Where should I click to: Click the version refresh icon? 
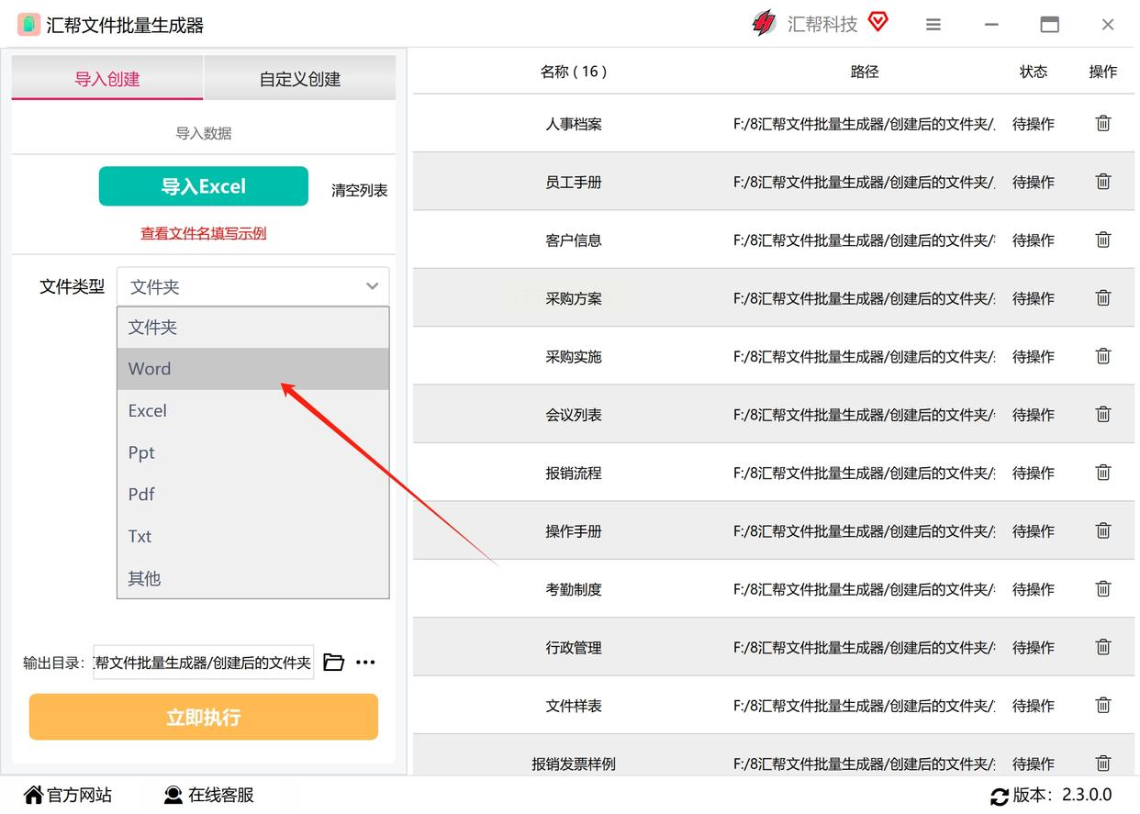click(x=999, y=796)
